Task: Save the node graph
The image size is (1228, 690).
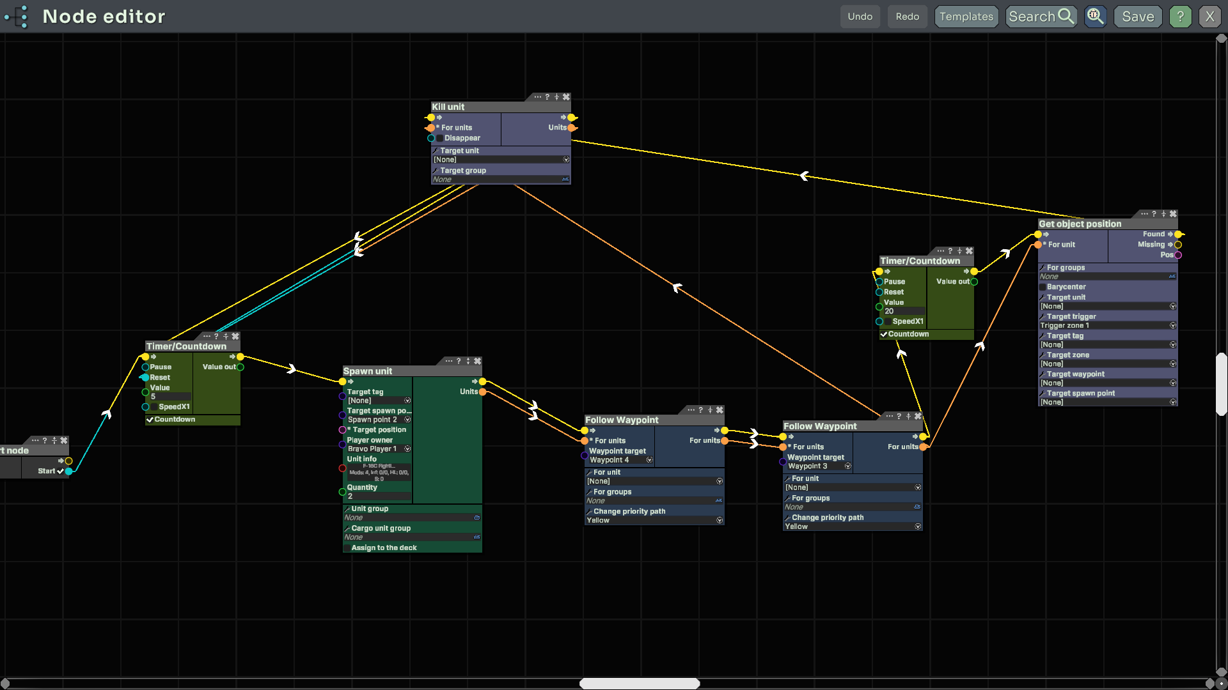Action: tap(1138, 17)
